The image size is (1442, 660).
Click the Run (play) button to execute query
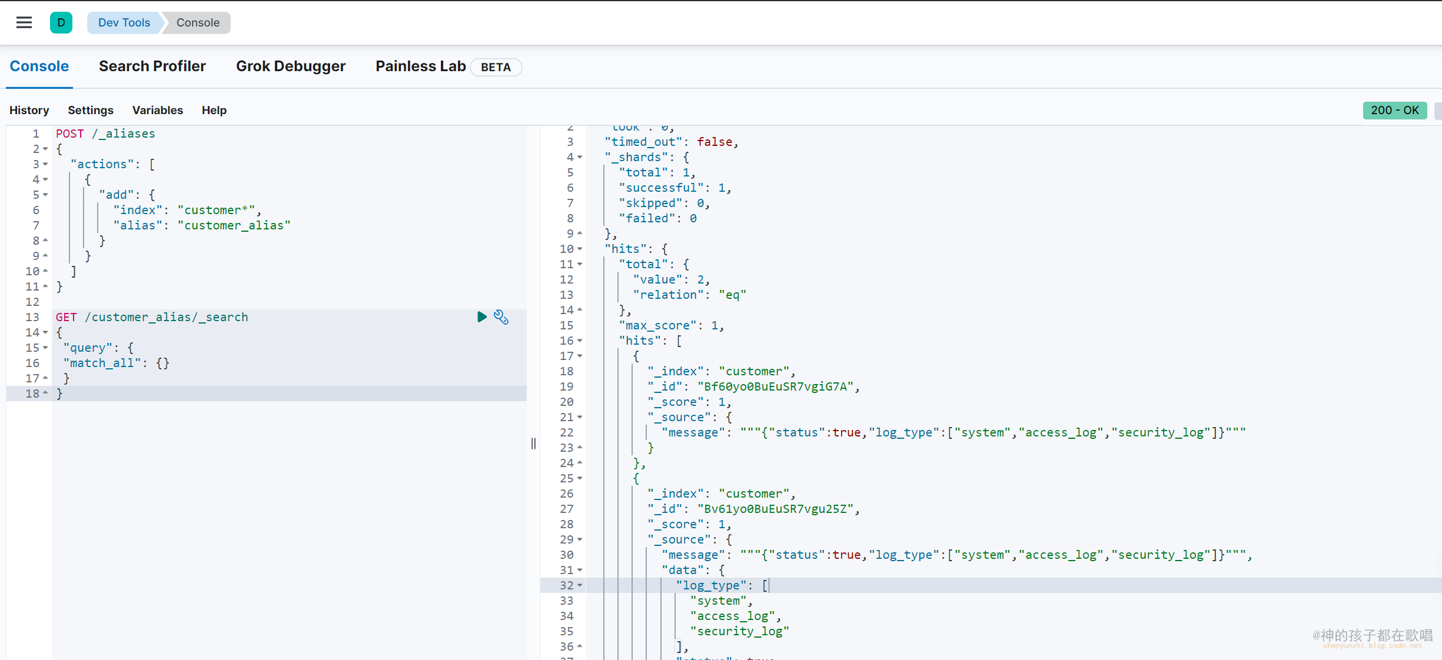(481, 317)
